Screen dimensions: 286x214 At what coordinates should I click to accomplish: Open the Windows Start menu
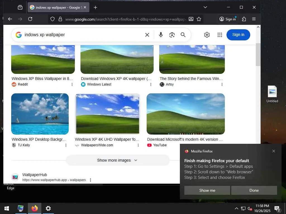click(7, 208)
